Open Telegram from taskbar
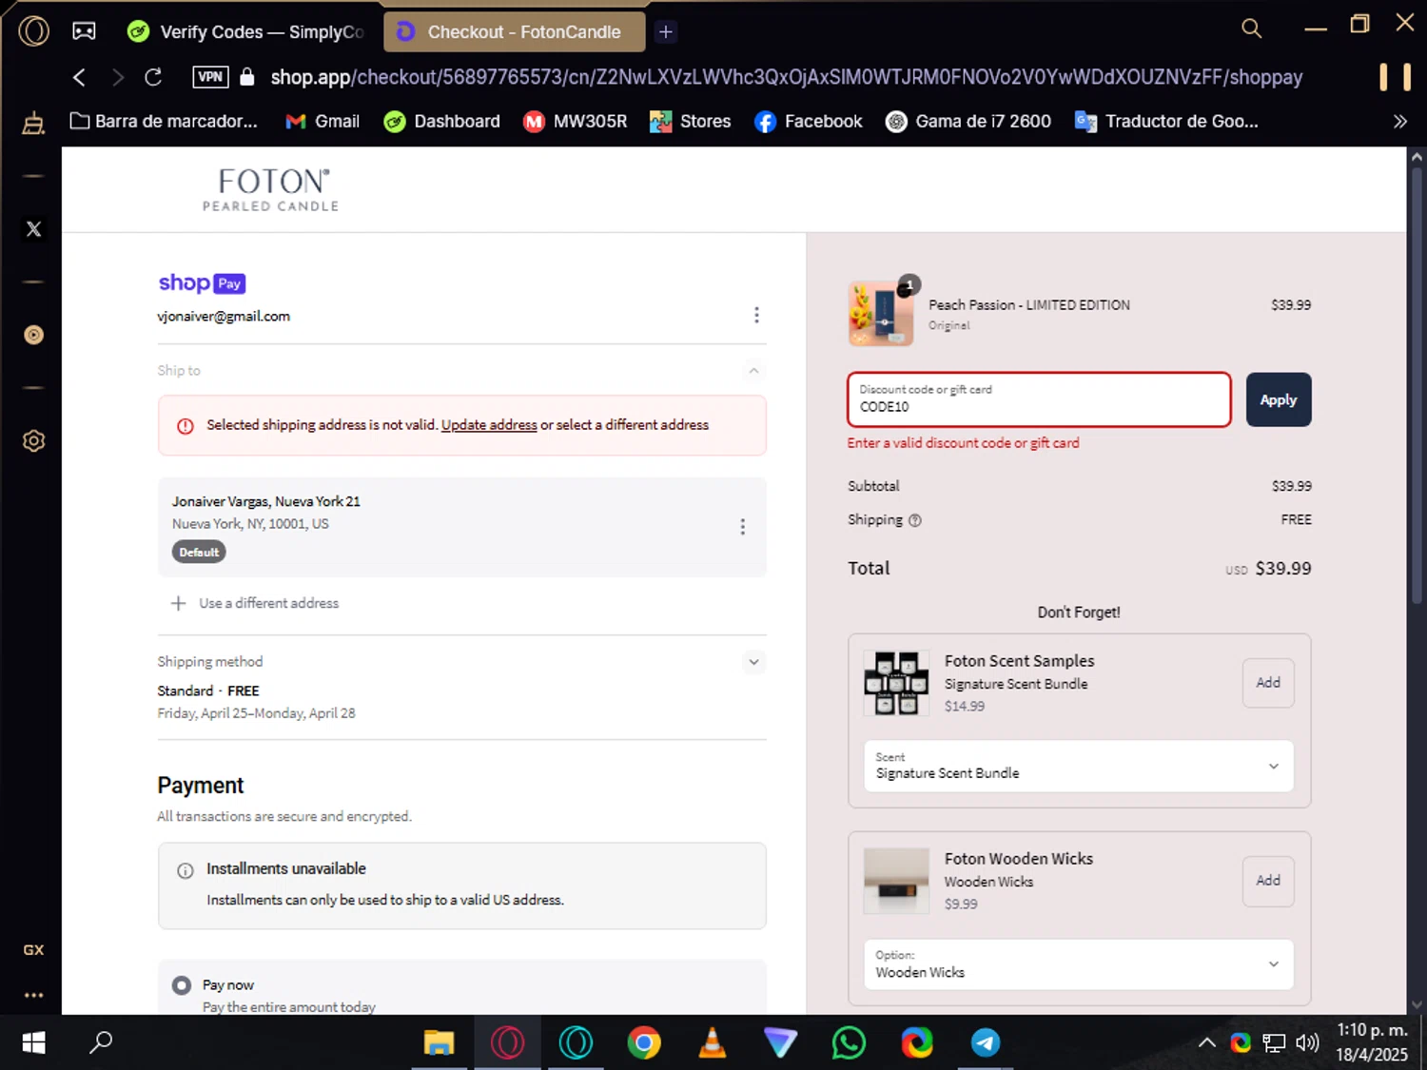Viewport: 1427px width, 1070px height. [x=986, y=1043]
